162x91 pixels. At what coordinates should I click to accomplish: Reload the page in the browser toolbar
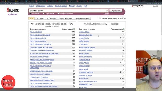pyautogui.click(x=5, y=3)
